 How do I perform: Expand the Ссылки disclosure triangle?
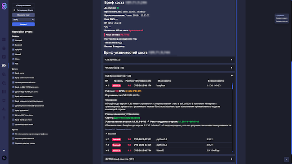(x=106, y=134)
